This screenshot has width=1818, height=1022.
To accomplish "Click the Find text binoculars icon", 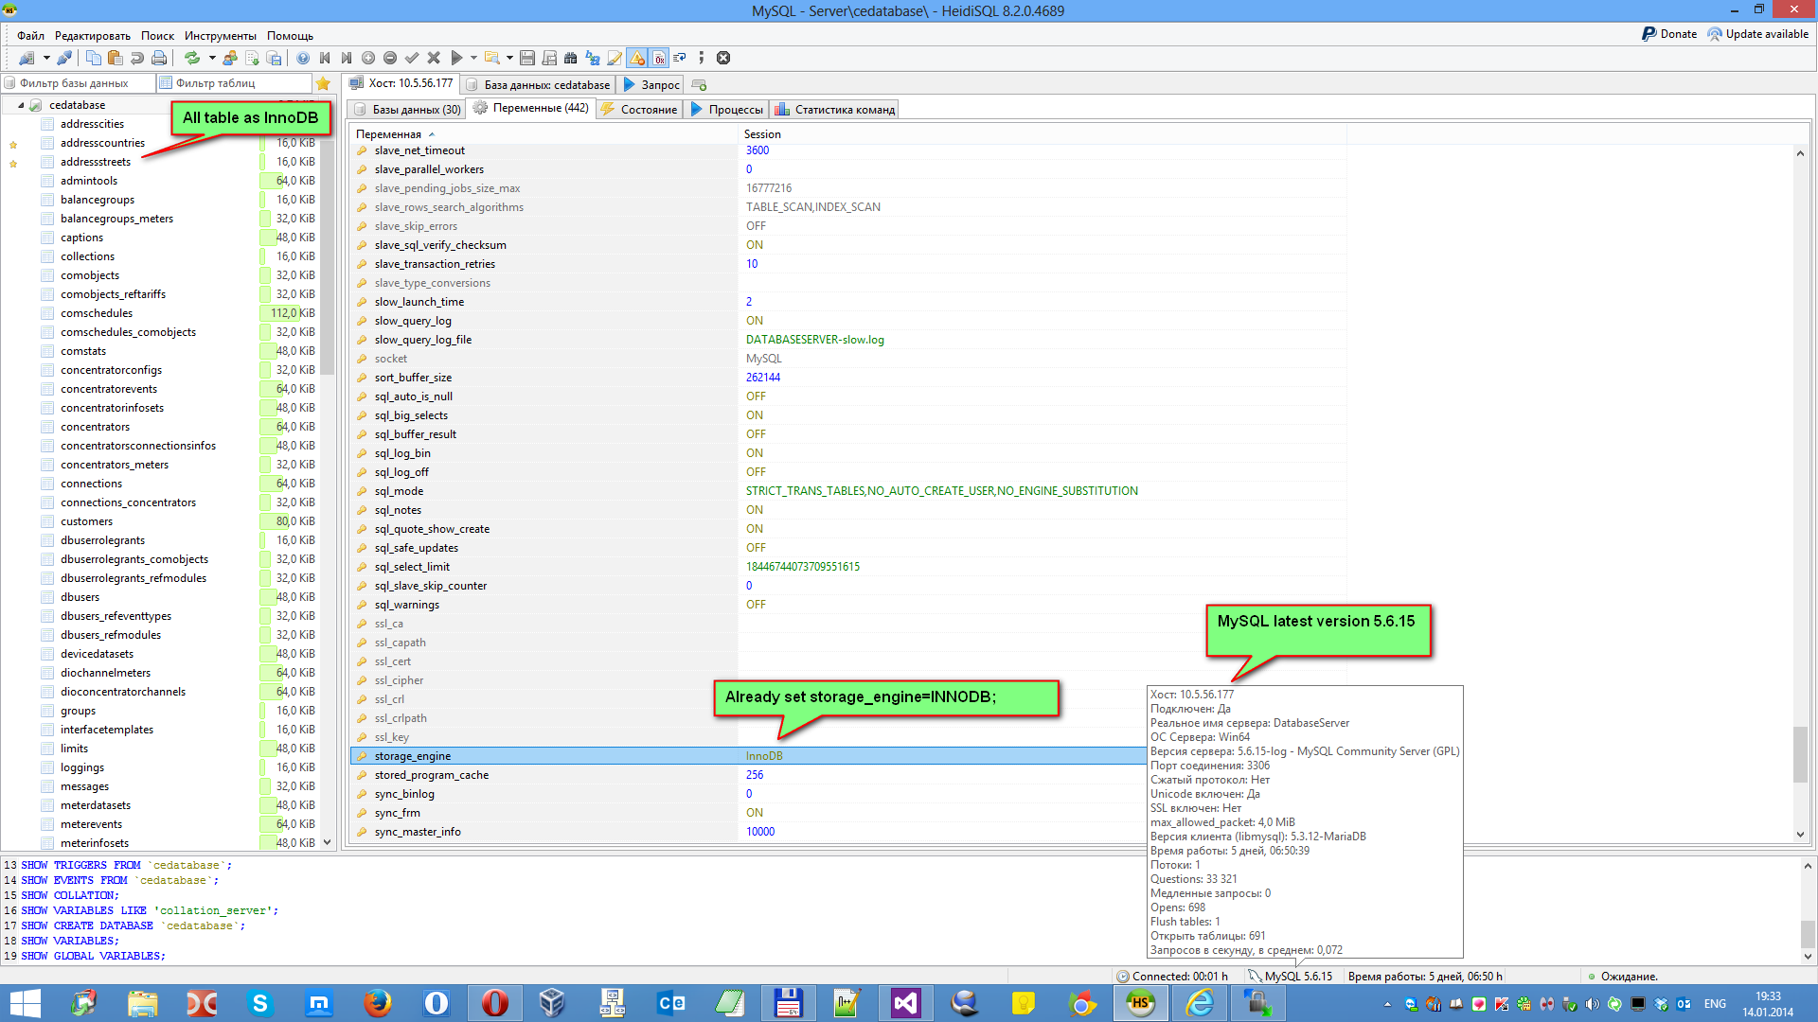I will pos(570,58).
